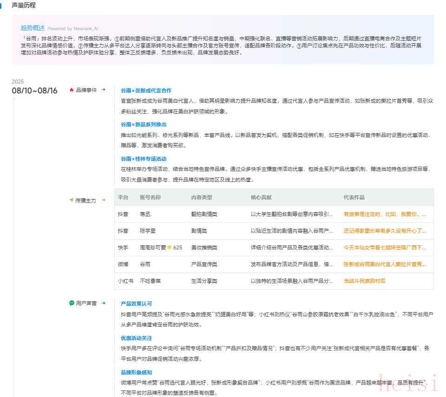Click the 内容类型 column header
The height and width of the screenshot is (397, 446).
(202, 197)
